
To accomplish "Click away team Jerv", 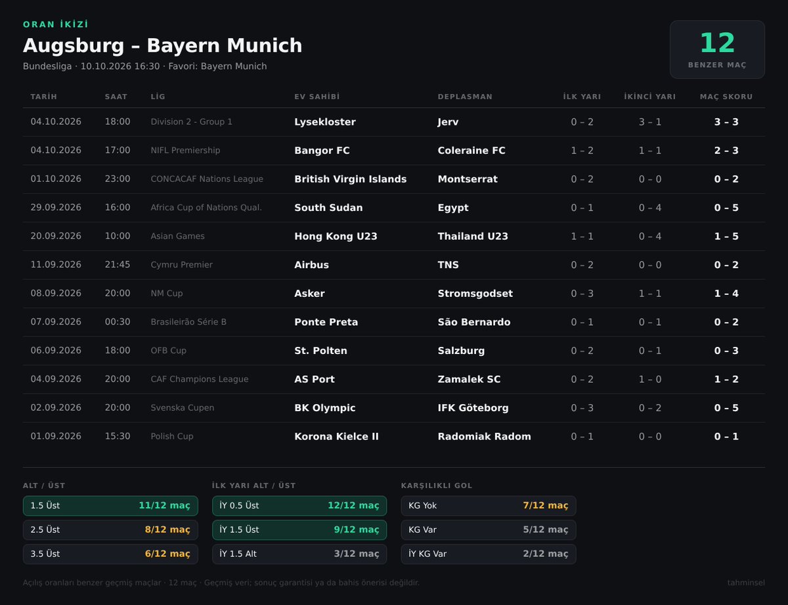I will pyautogui.click(x=448, y=122).
